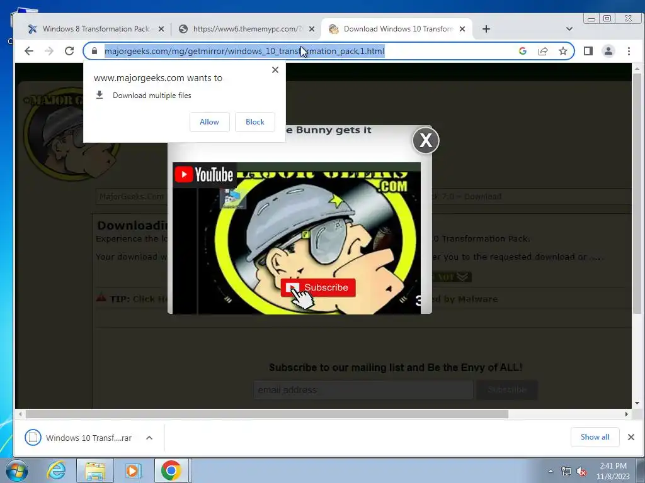Expand the tab search dropdown
645x483 pixels.
point(569,29)
